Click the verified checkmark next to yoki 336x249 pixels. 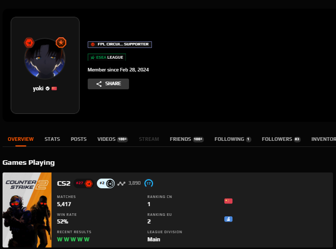click(47, 88)
